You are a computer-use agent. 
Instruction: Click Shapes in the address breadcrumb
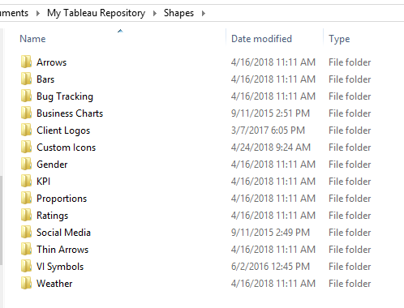tap(178, 13)
